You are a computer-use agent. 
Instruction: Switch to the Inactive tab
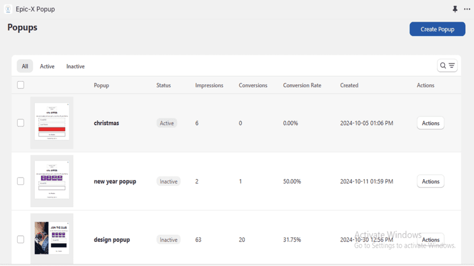point(76,66)
